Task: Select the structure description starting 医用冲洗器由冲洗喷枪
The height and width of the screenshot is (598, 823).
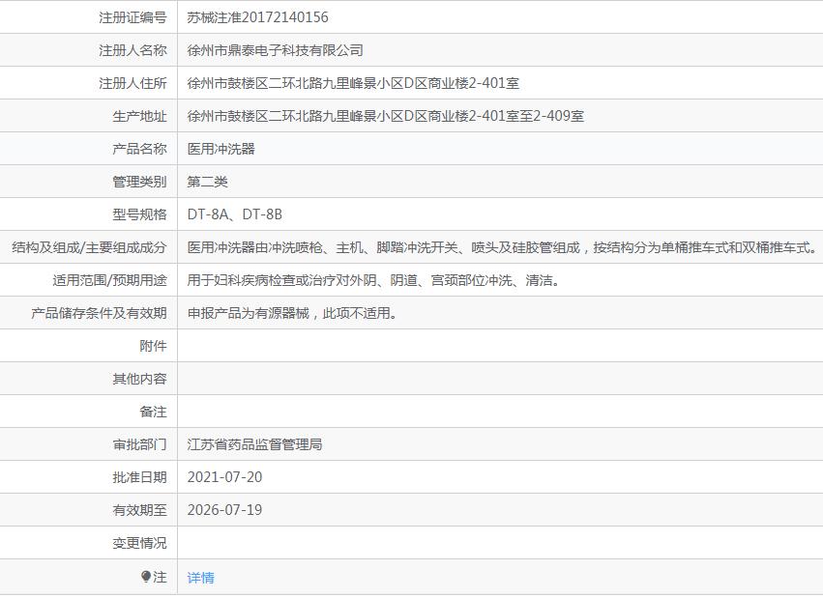Action: [x=503, y=247]
